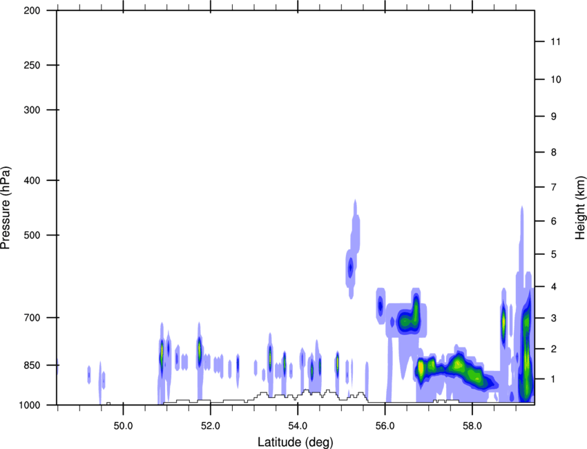Select the 850 pressure tick label
The width and height of the screenshot is (587, 449).
pyautogui.click(x=32, y=365)
